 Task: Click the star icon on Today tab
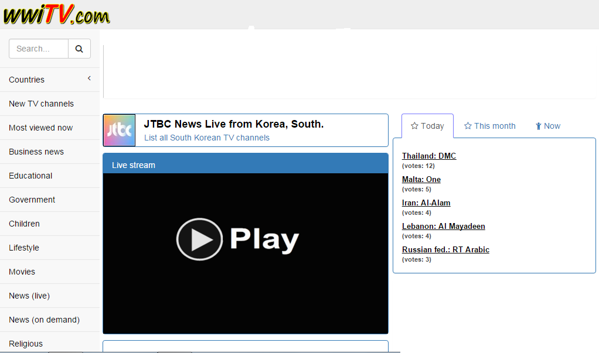pyautogui.click(x=414, y=126)
